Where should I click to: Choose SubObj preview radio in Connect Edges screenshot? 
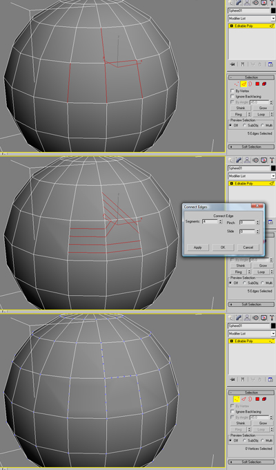244,283
